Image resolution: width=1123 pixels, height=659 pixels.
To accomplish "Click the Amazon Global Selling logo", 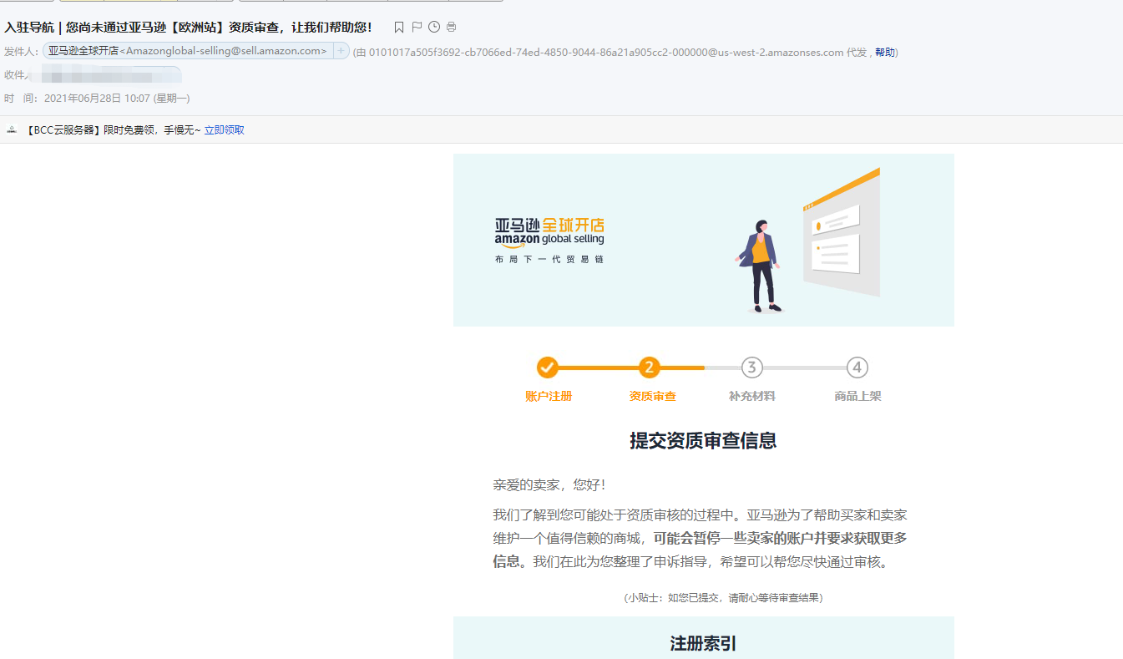I will (549, 233).
